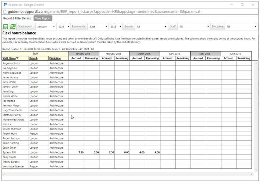Screen dimensions: 260x182
Task: Select the Joe Hartop staff name
Action: click(x=9, y=101)
